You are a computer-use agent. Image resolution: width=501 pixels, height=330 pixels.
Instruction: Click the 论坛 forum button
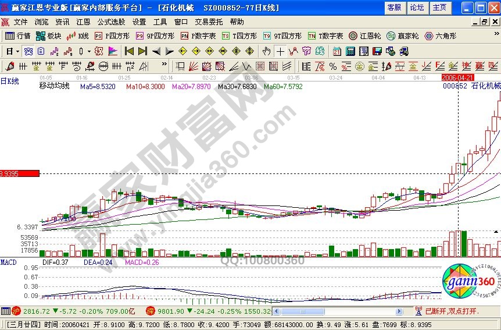(x=417, y=8)
